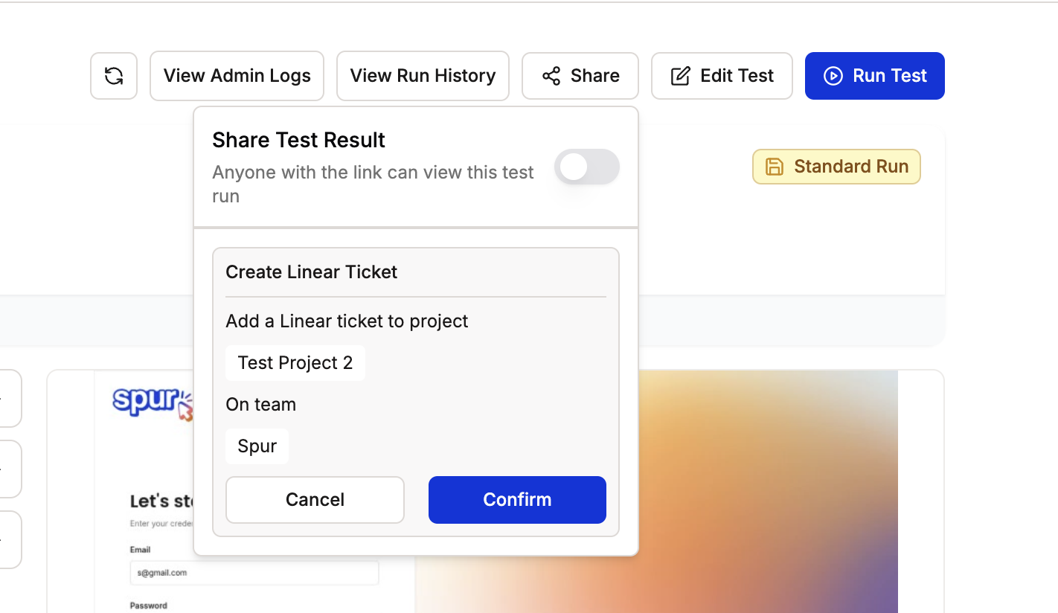Open the Test Project 2 project selector
Screen dimensions: 1058x613
(x=295, y=363)
